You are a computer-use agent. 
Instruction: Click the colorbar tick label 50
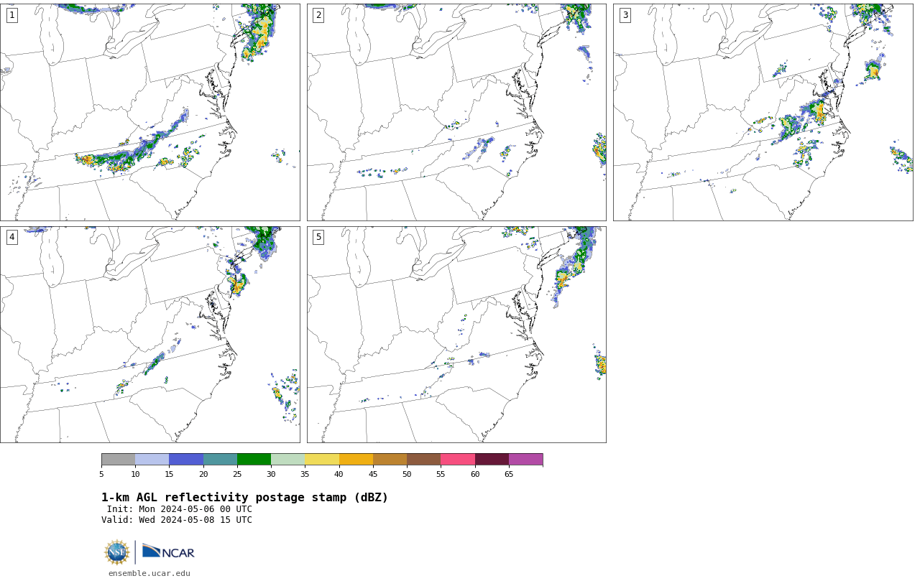pos(407,474)
